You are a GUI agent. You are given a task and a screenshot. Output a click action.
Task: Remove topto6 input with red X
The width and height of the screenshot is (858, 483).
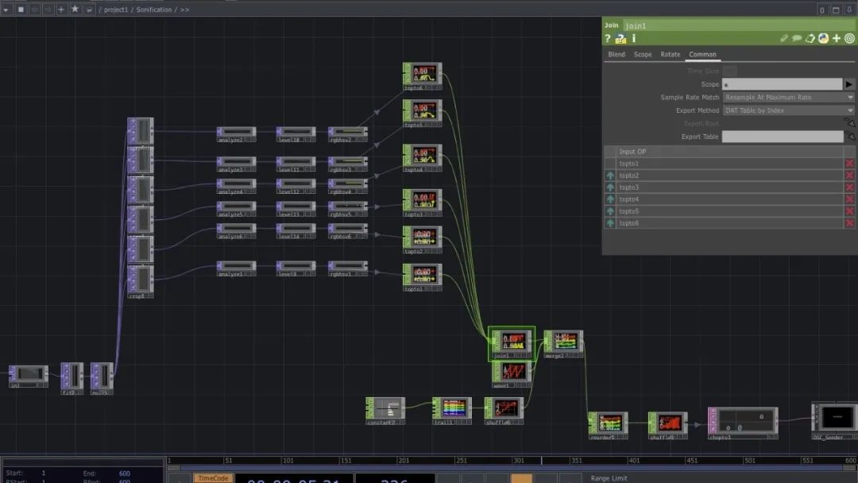pos(849,223)
